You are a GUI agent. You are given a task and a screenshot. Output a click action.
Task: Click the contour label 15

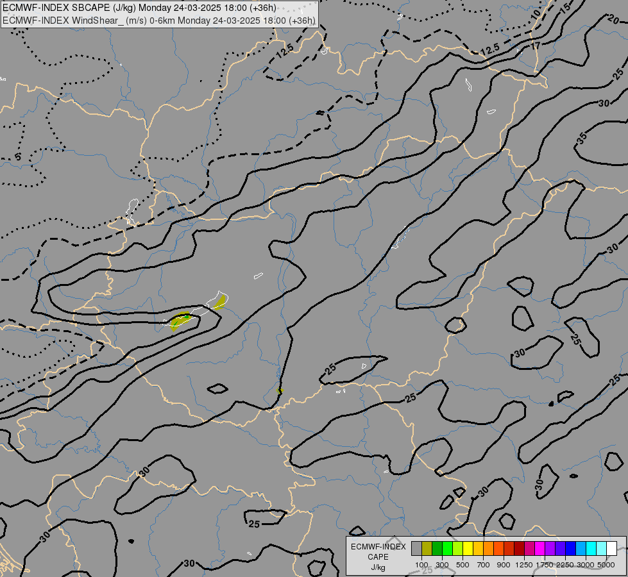click(564, 9)
